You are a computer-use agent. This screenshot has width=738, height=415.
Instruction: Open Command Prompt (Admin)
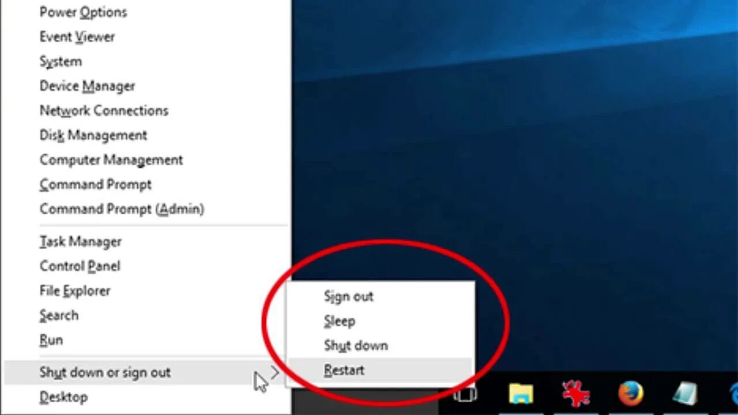click(122, 209)
